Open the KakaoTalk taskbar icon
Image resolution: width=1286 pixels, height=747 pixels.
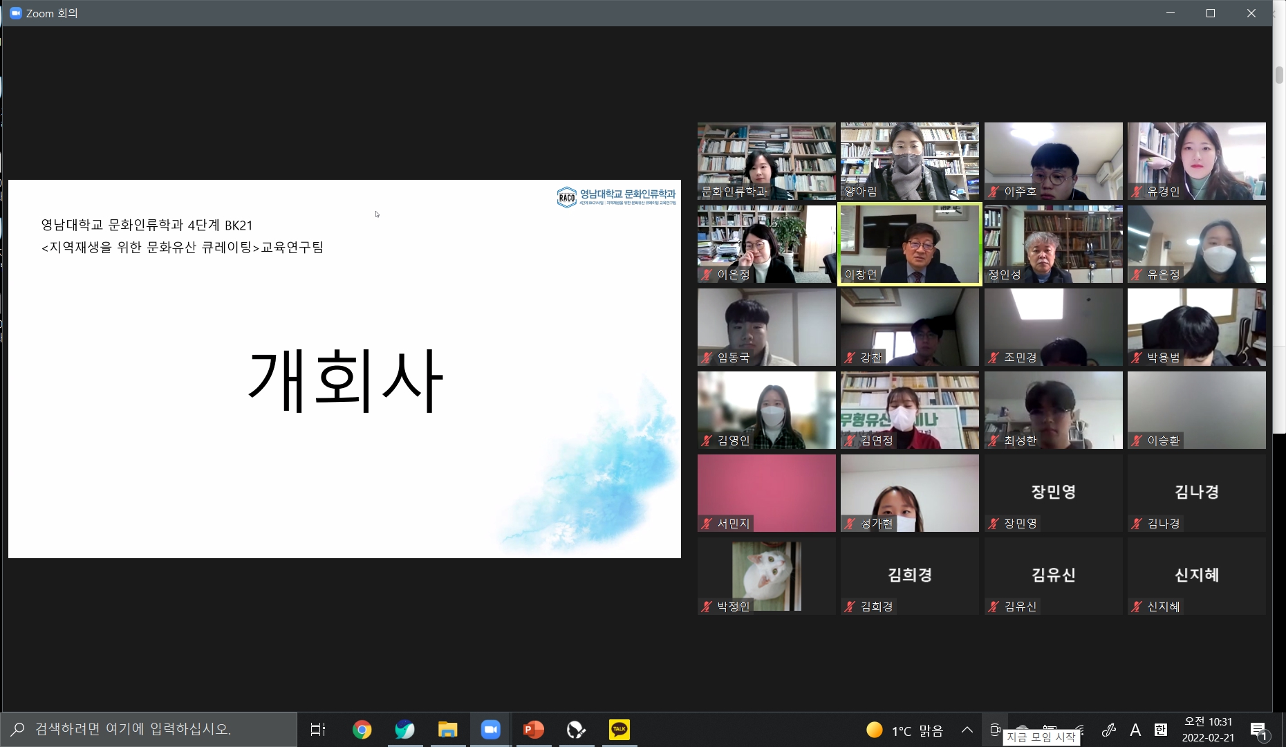pos(619,729)
